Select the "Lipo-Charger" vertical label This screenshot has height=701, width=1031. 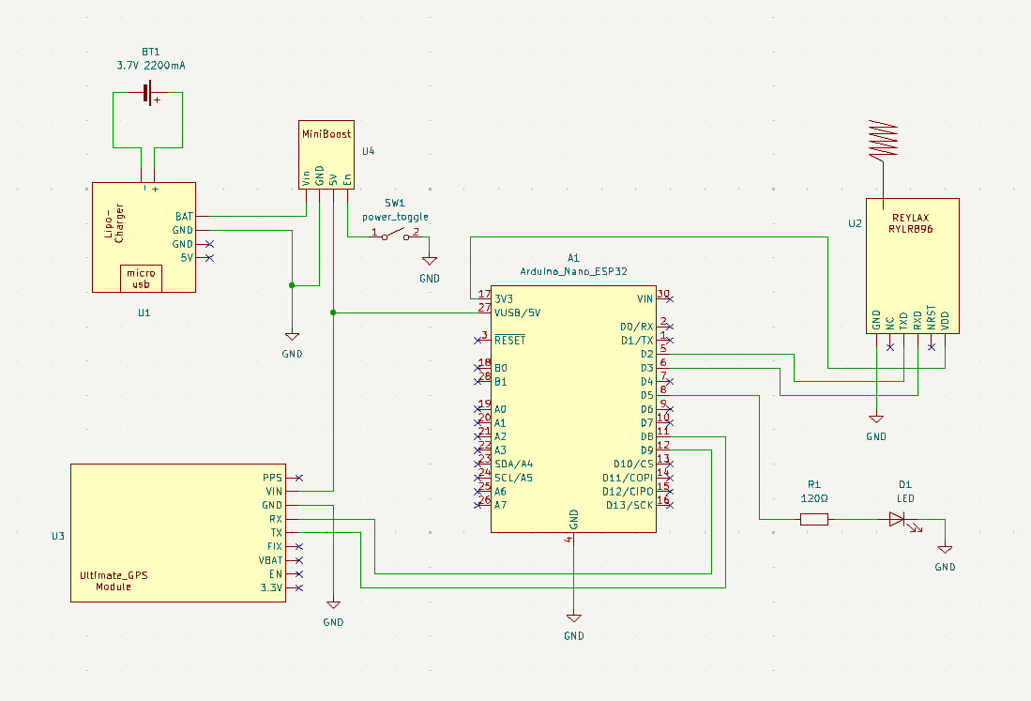click(114, 223)
